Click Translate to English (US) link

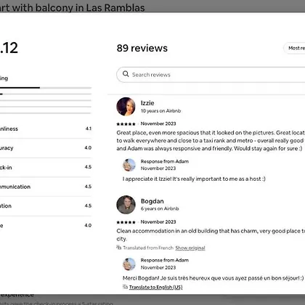coord(155,287)
